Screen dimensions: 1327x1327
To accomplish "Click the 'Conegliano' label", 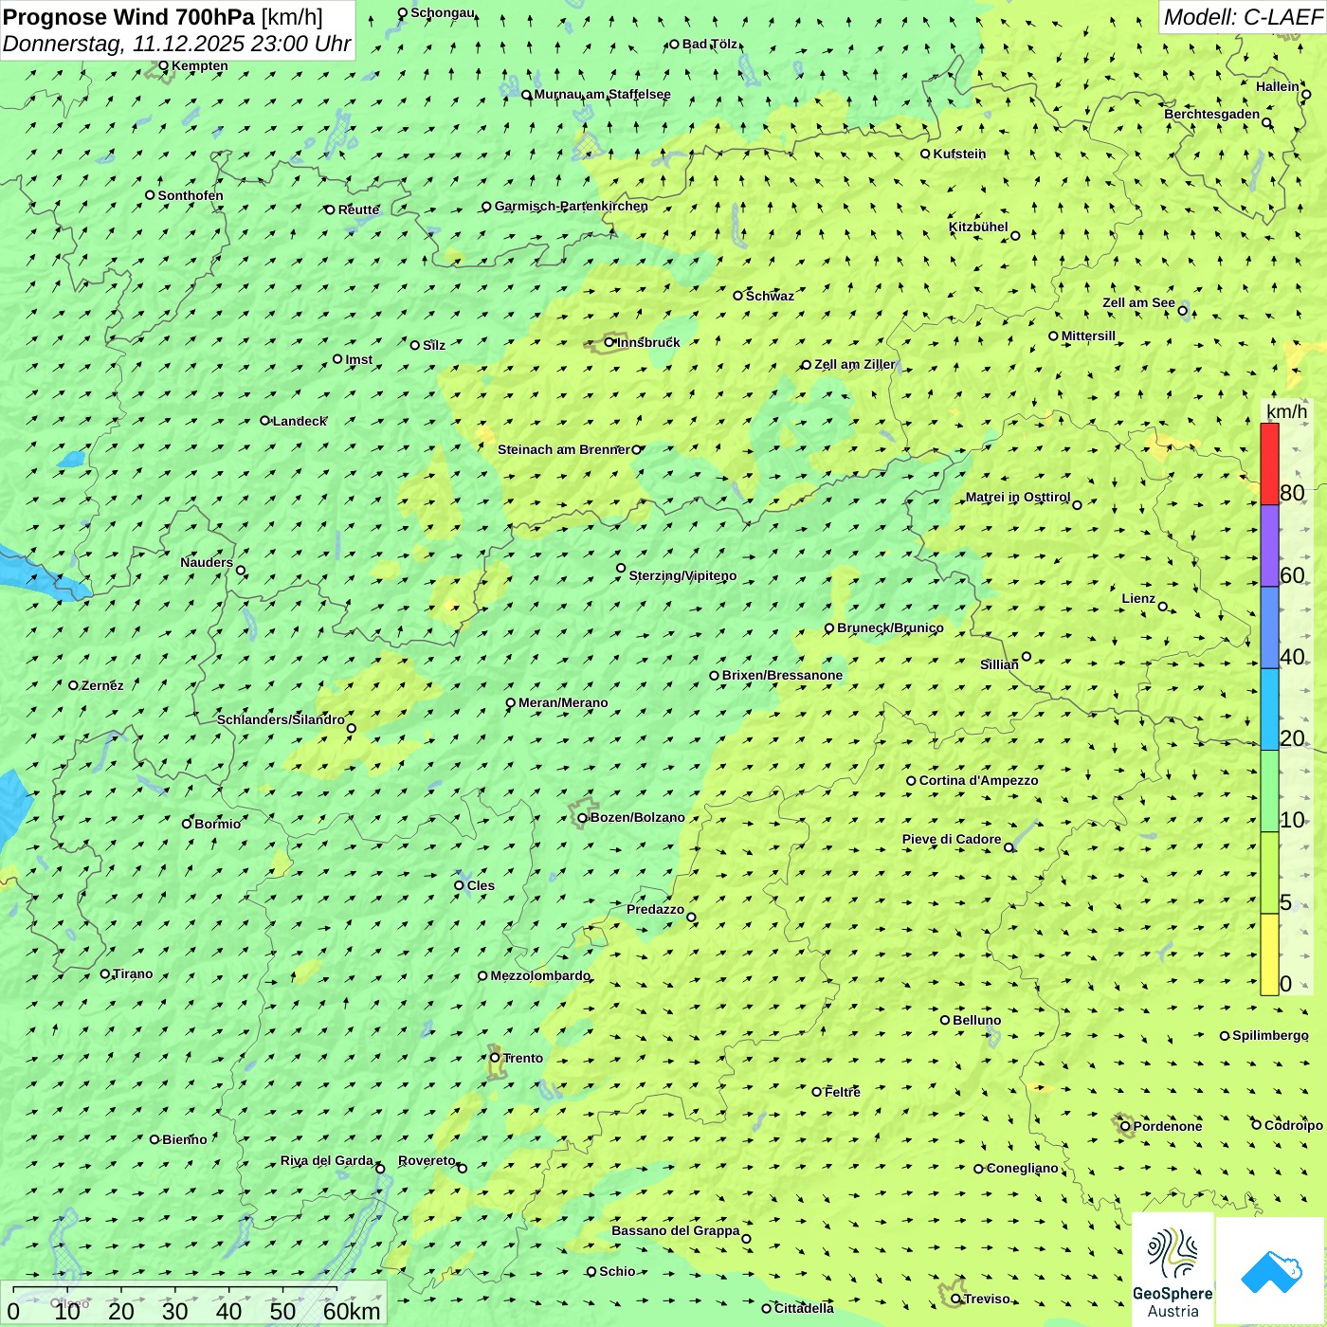I will (1022, 1168).
